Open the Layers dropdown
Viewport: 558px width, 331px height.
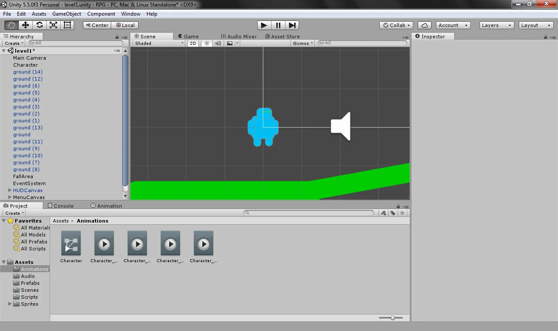[497, 25]
